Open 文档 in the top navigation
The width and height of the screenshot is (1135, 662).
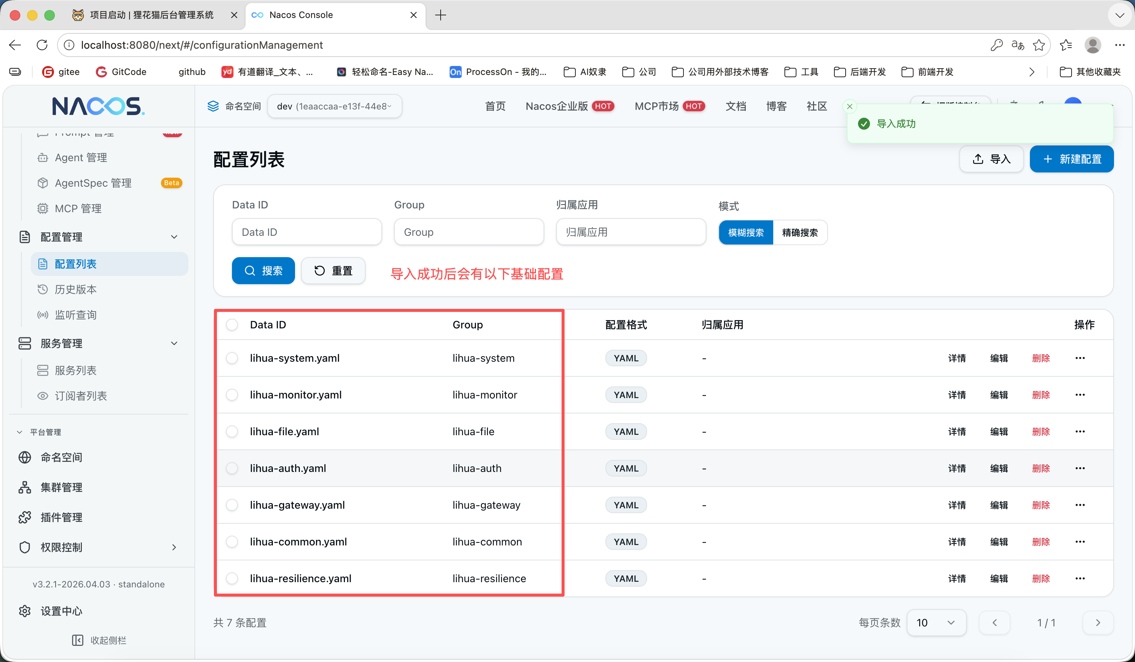736,106
